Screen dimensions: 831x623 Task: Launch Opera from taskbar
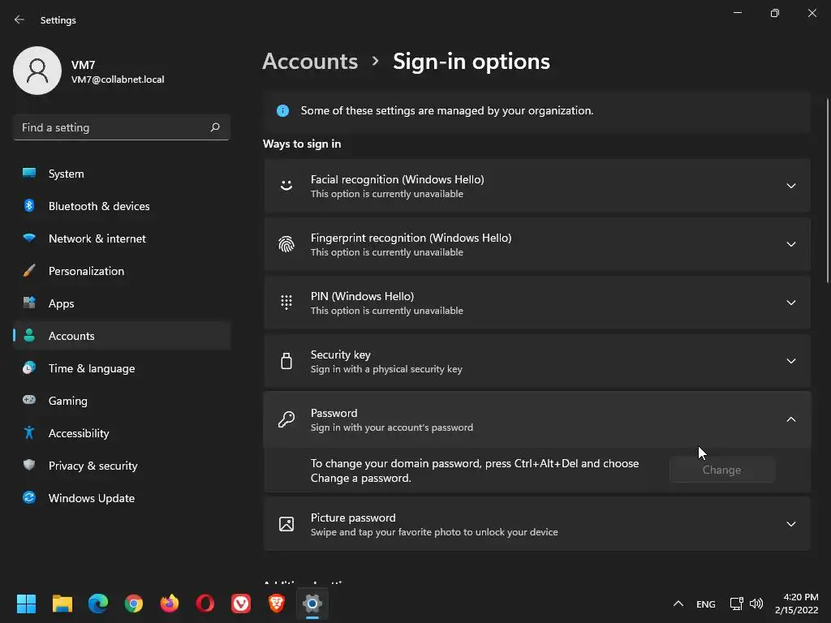tap(205, 604)
